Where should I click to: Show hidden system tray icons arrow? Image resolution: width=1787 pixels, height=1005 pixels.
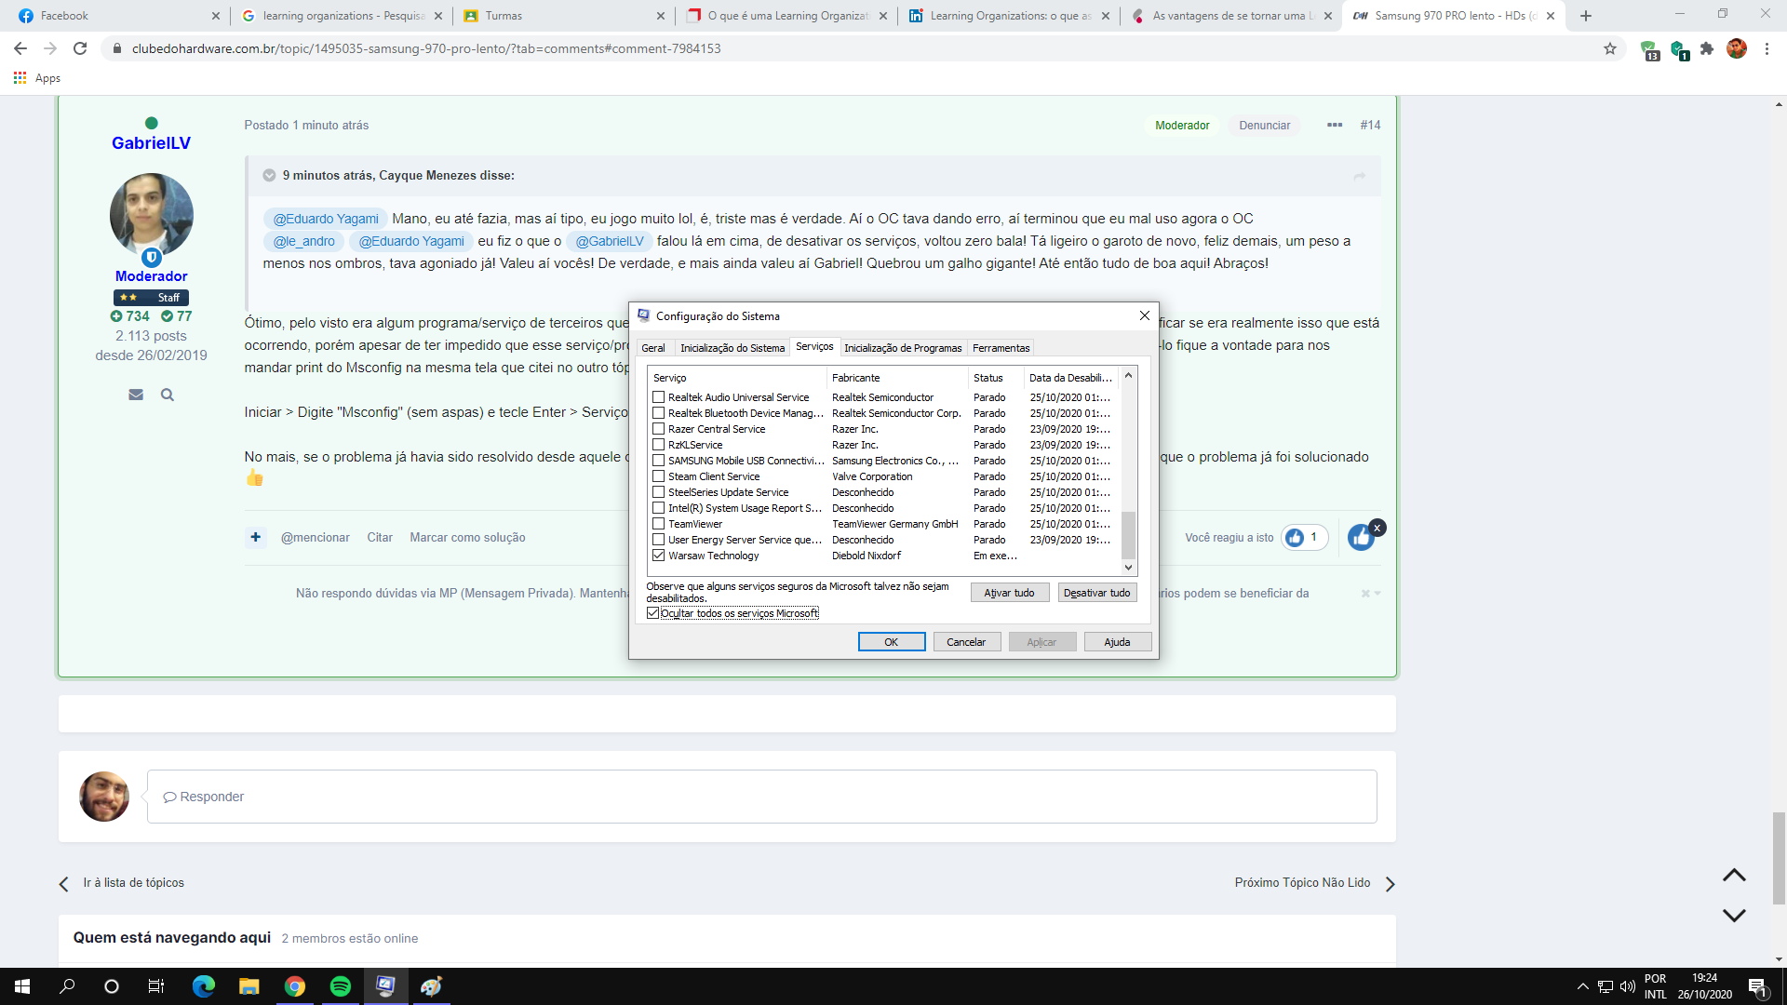(x=1582, y=986)
